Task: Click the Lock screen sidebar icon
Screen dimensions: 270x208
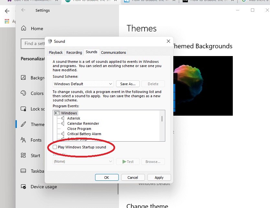Action: coord(23,109)
